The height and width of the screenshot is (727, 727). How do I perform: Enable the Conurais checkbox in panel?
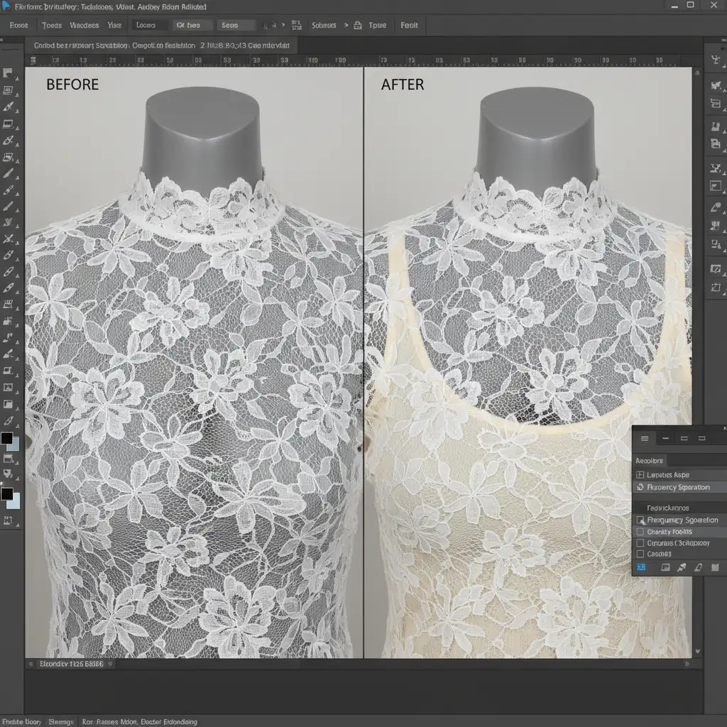(x=640, y=542)
